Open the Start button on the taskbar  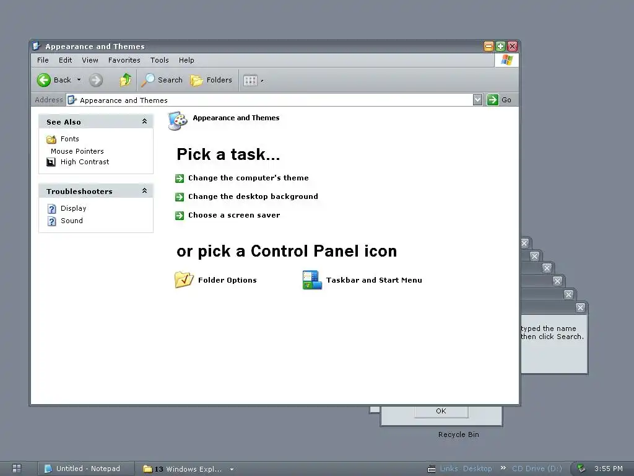click(17, 469)
